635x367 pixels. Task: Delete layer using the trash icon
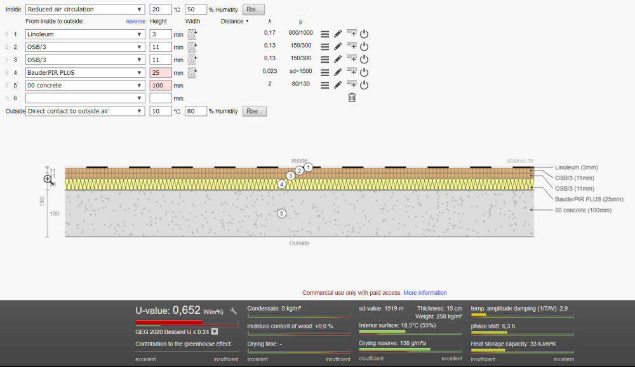[352, 98]
